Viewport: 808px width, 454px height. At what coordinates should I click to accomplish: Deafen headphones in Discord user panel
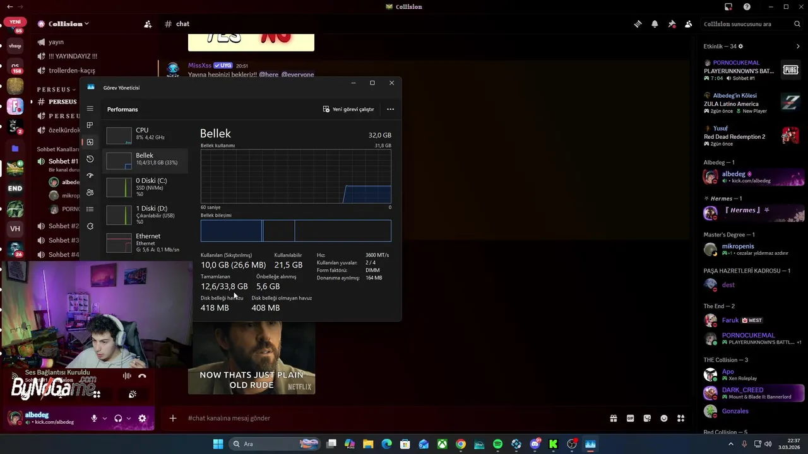(x=118, y=418)
